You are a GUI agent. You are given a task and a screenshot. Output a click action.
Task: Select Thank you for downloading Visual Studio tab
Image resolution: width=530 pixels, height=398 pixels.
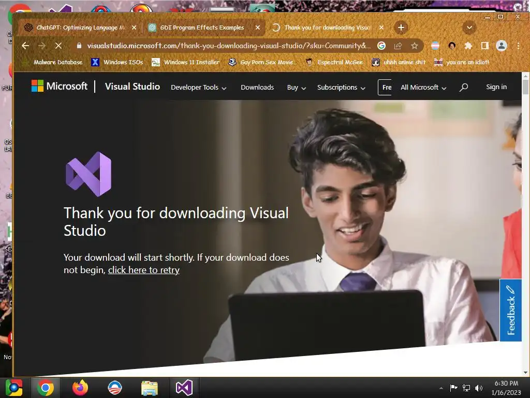click(327, 27)
